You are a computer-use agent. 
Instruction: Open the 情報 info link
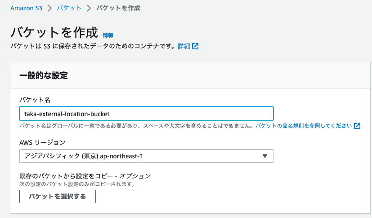[108, 35]
